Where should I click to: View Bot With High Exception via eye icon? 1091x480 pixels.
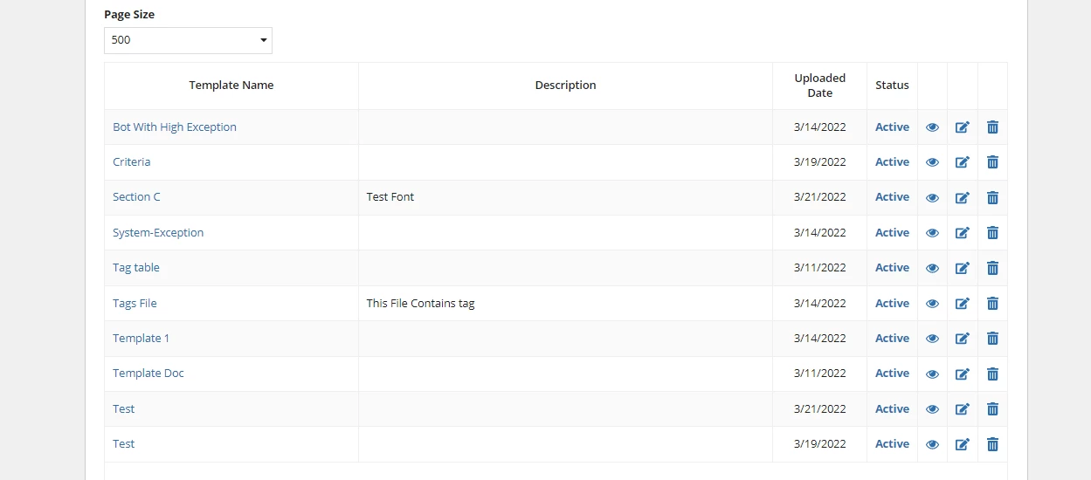(x=932, y=127)
